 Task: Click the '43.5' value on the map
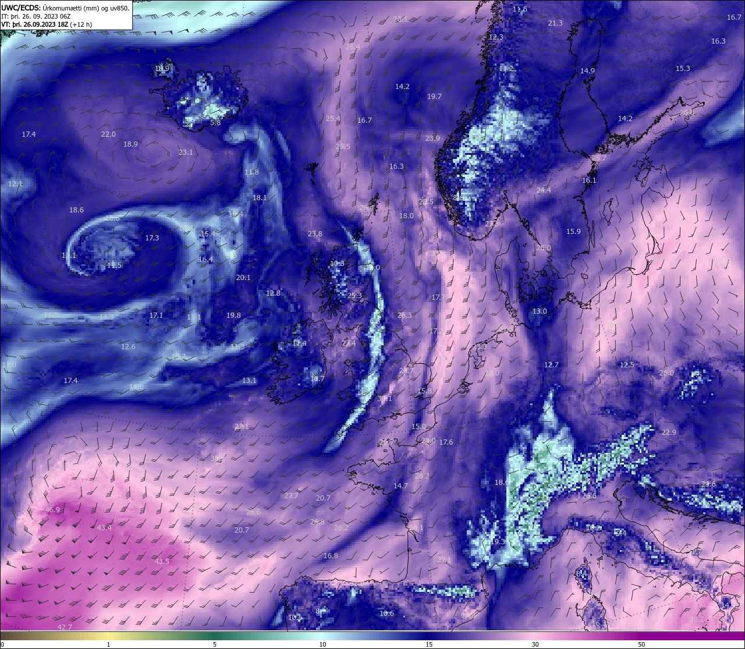point(162,562)
